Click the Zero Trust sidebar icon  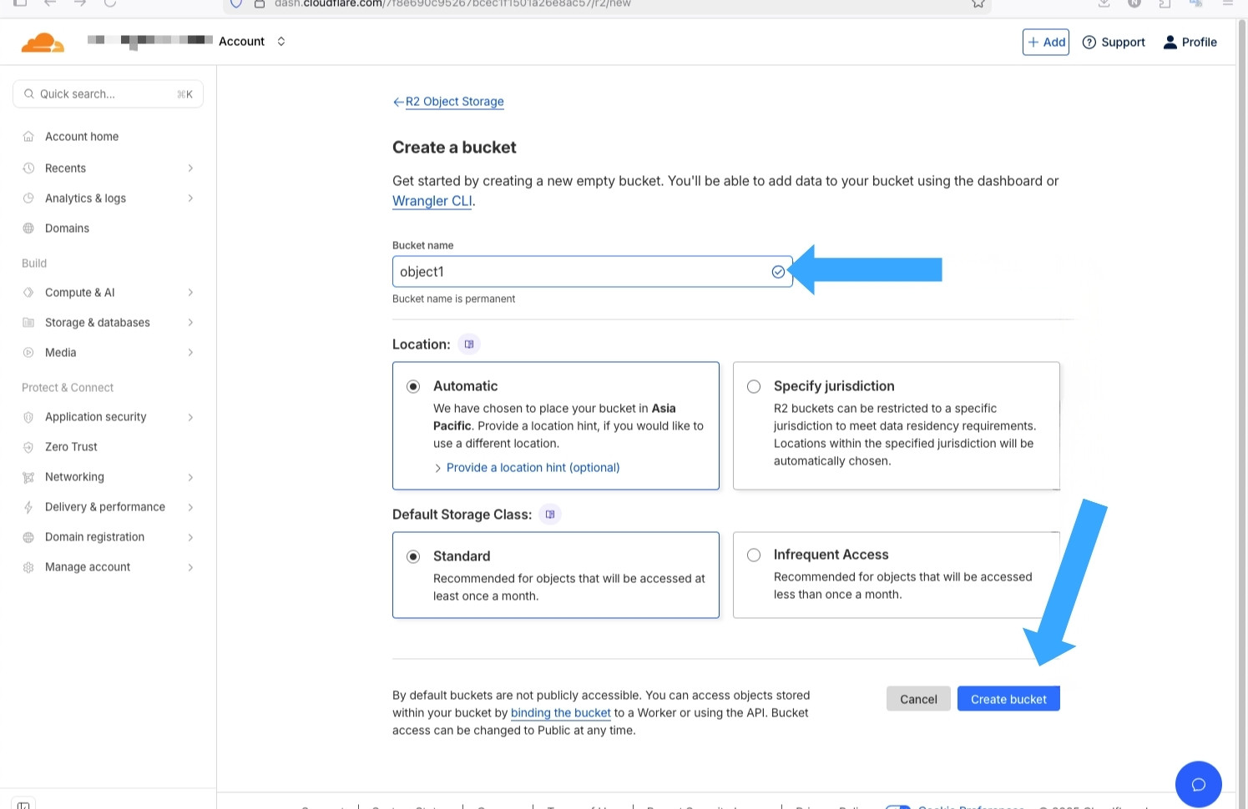(x=28, y=446)
